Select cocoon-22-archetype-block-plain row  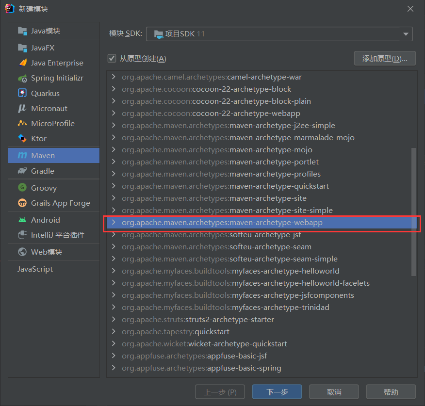point(262,101)
